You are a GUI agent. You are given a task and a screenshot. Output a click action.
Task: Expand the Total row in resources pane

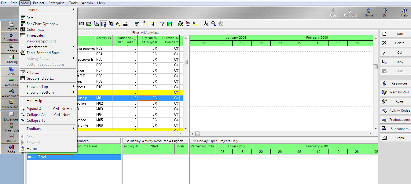29,157
